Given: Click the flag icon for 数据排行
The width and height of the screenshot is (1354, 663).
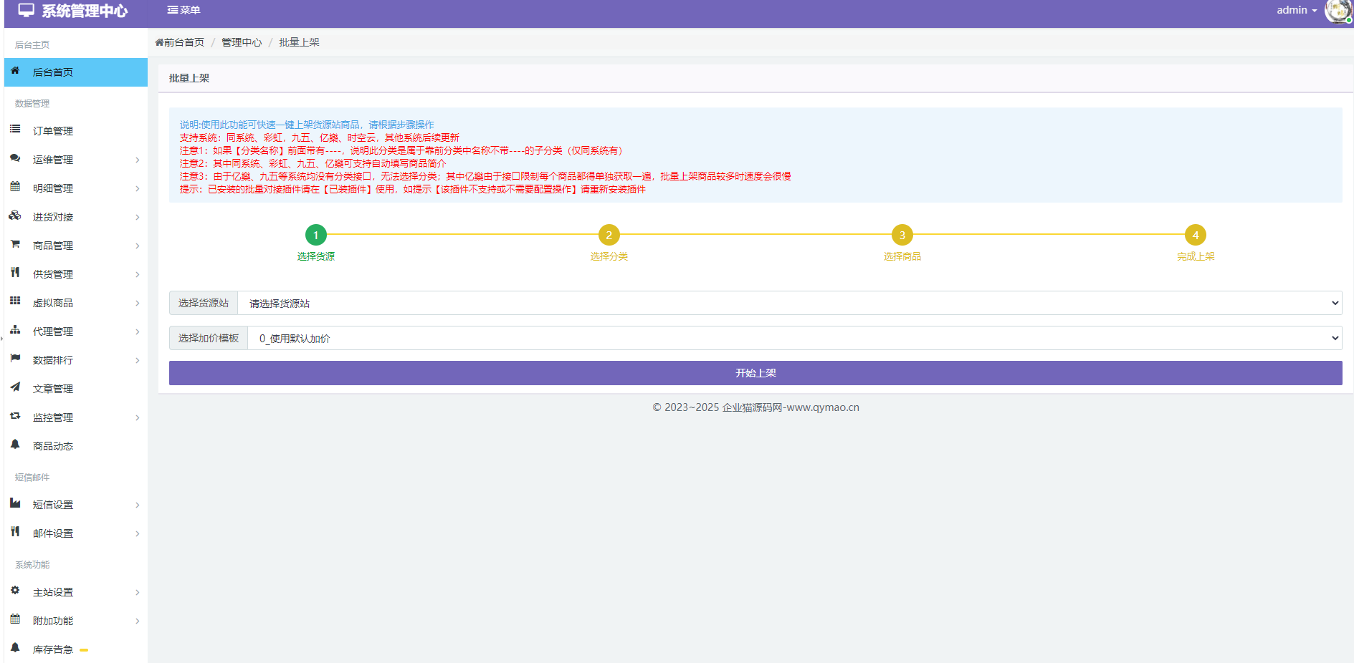Looking at the screenshot, I should 15,359.
